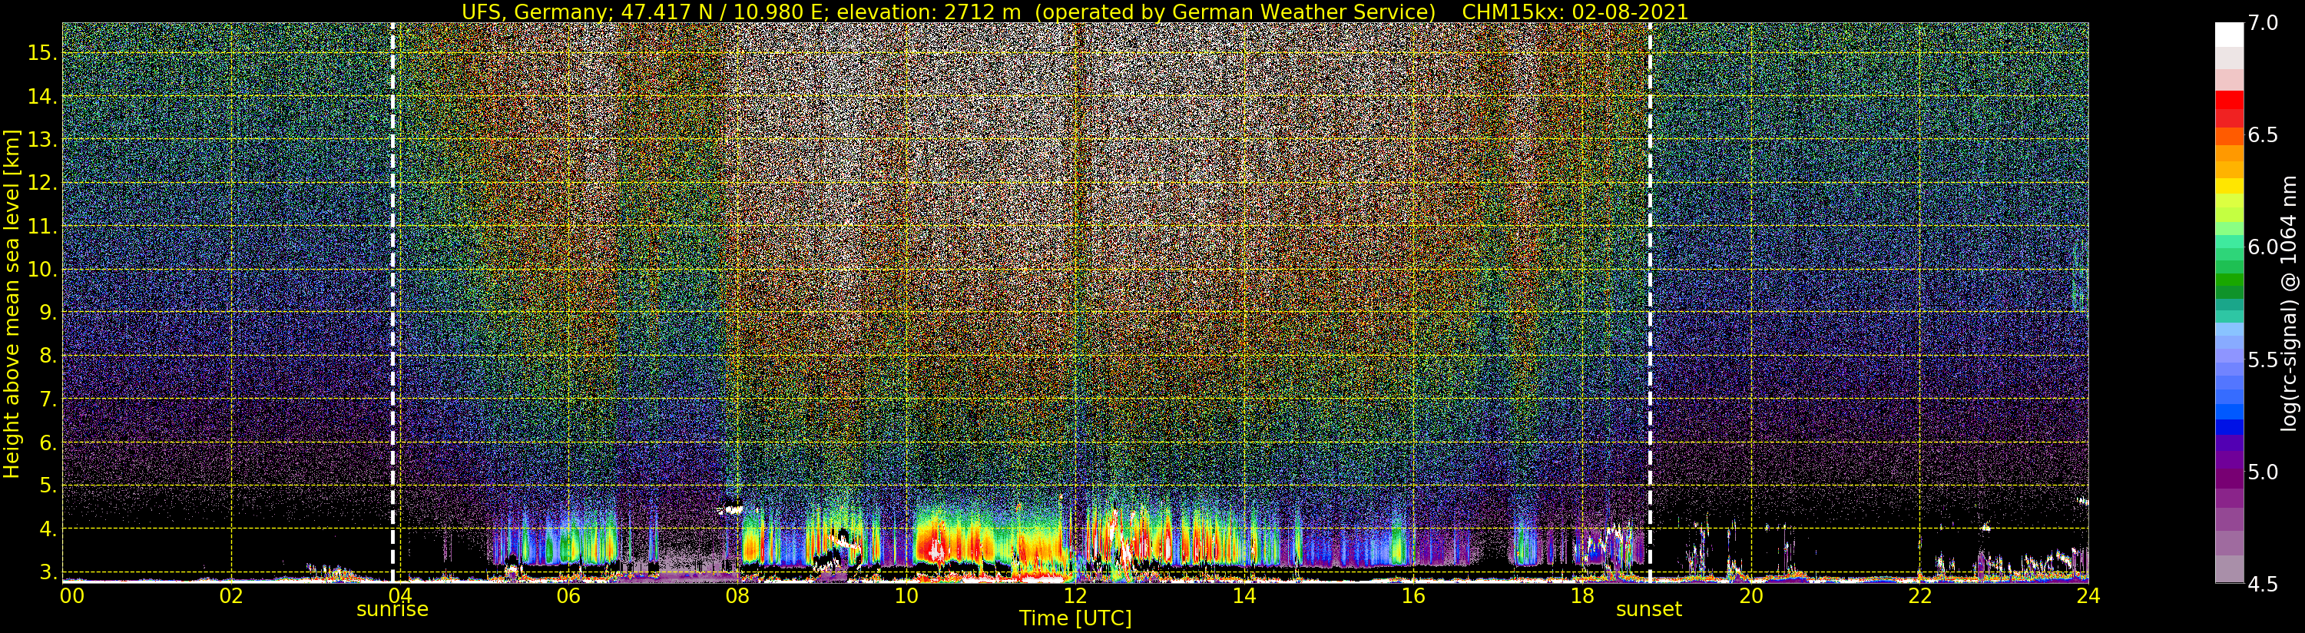The width and height of the screenshot is (2305, 633).
Task: Click the '00' time tick label
Action: pos(71,595)
